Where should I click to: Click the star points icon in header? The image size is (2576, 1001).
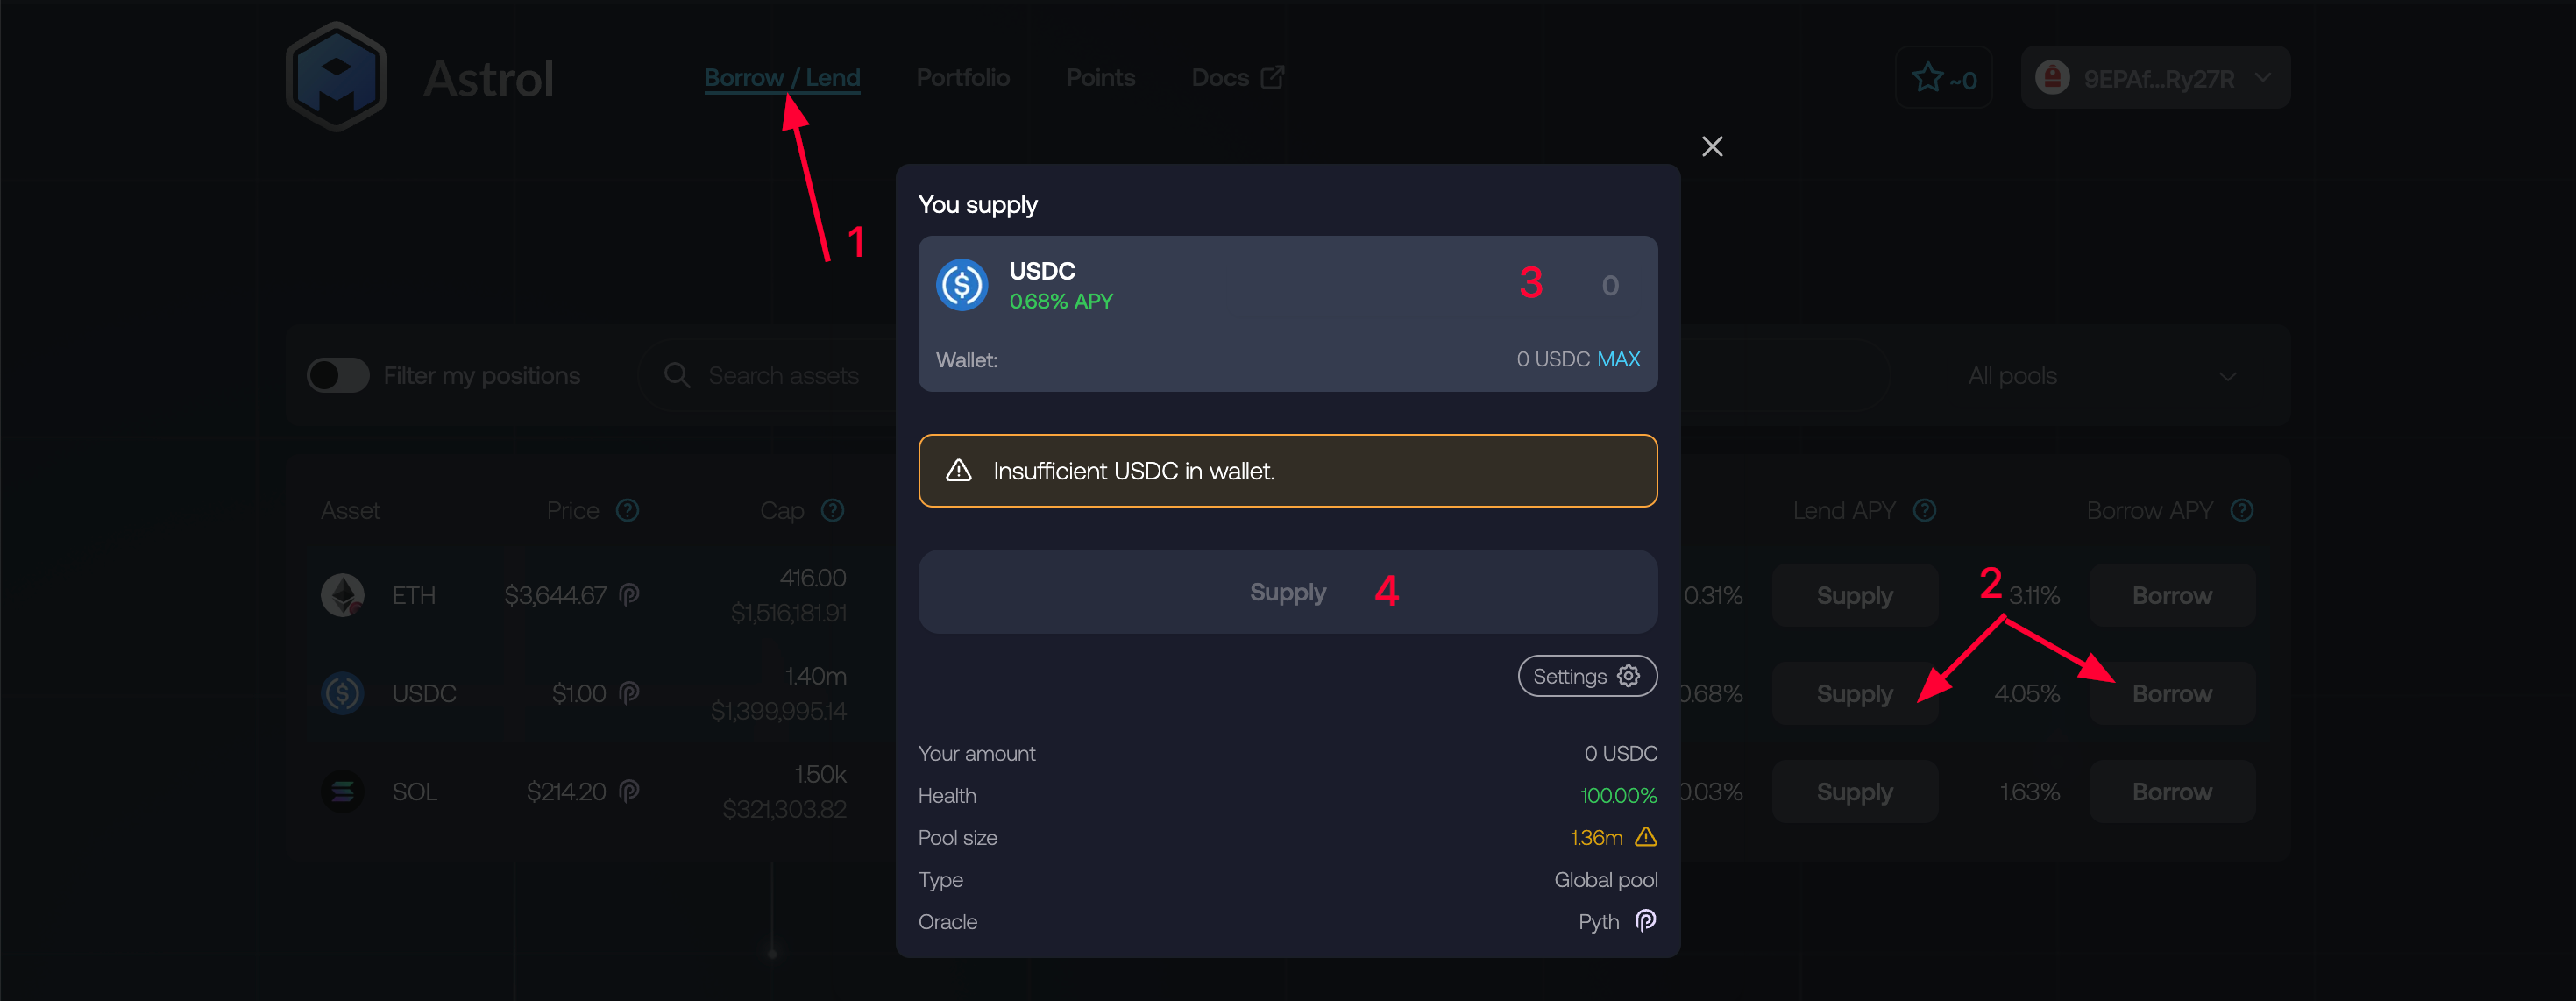[x=1927, y=78]
